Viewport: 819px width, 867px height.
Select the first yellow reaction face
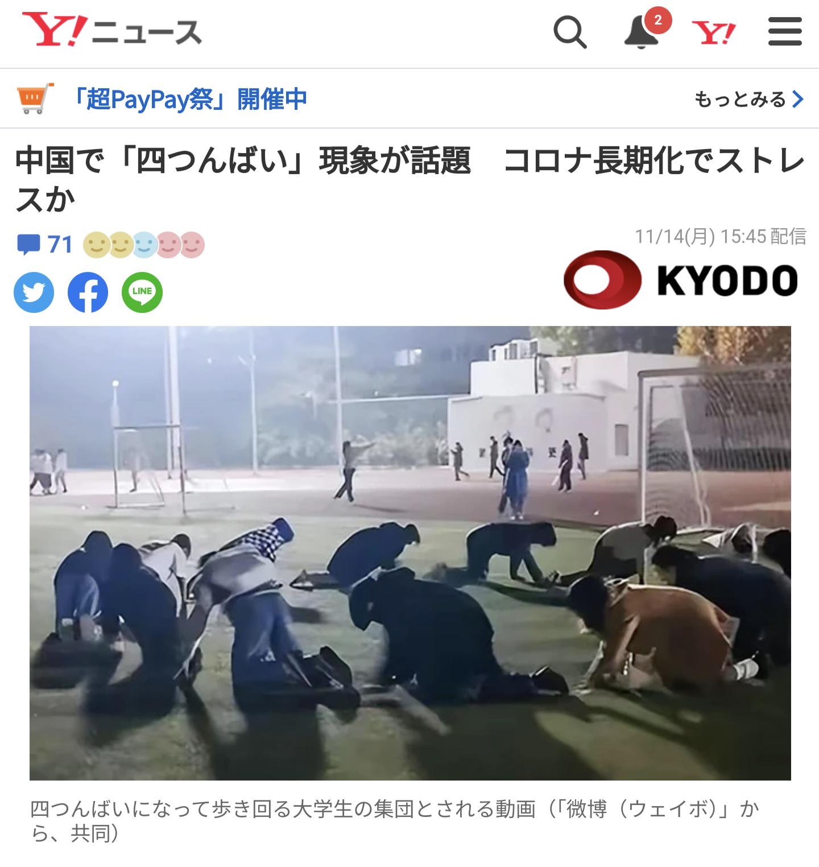(95, 245)
